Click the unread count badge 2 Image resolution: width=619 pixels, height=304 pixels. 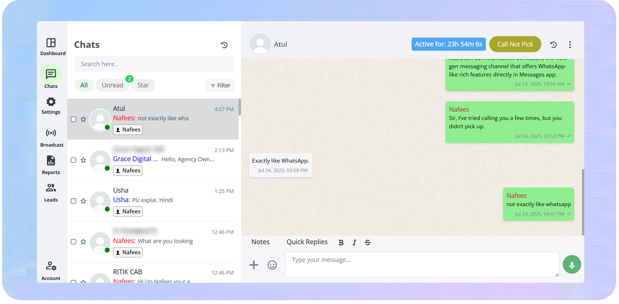click(x=129, y=79)
